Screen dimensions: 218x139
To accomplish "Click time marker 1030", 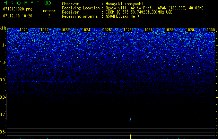I will (x=211, y=30).
